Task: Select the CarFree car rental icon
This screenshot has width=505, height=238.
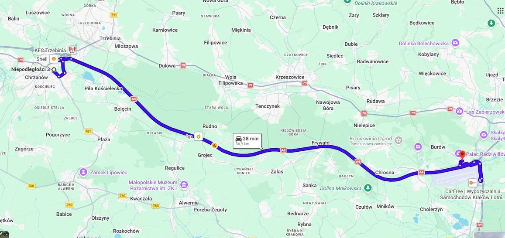Action: 473,182
